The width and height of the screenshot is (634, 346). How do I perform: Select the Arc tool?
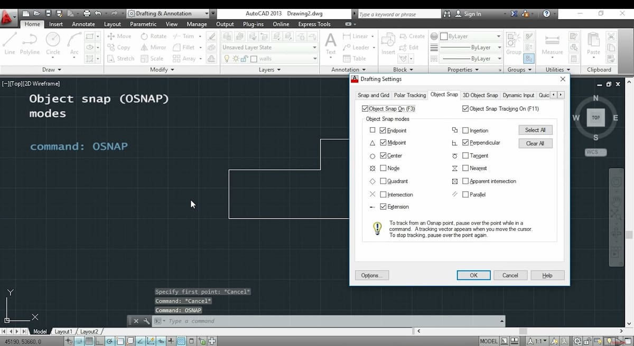[74, 43]
